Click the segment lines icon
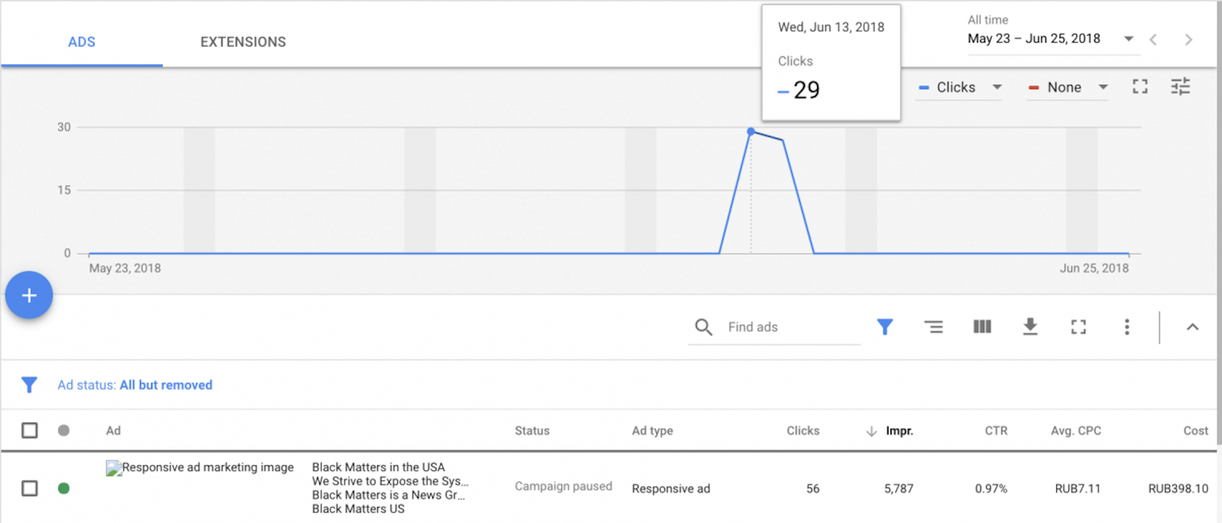 [x=933, y=327]
